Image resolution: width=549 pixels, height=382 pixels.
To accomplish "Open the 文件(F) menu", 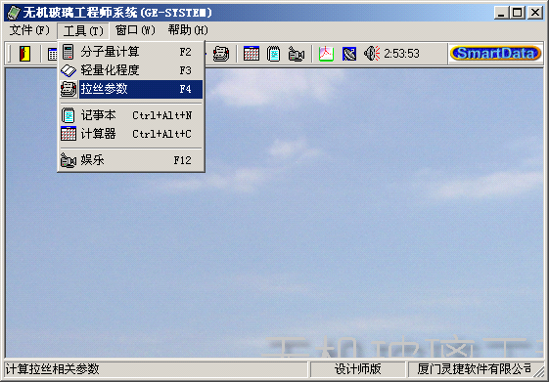I will point(29,30).
